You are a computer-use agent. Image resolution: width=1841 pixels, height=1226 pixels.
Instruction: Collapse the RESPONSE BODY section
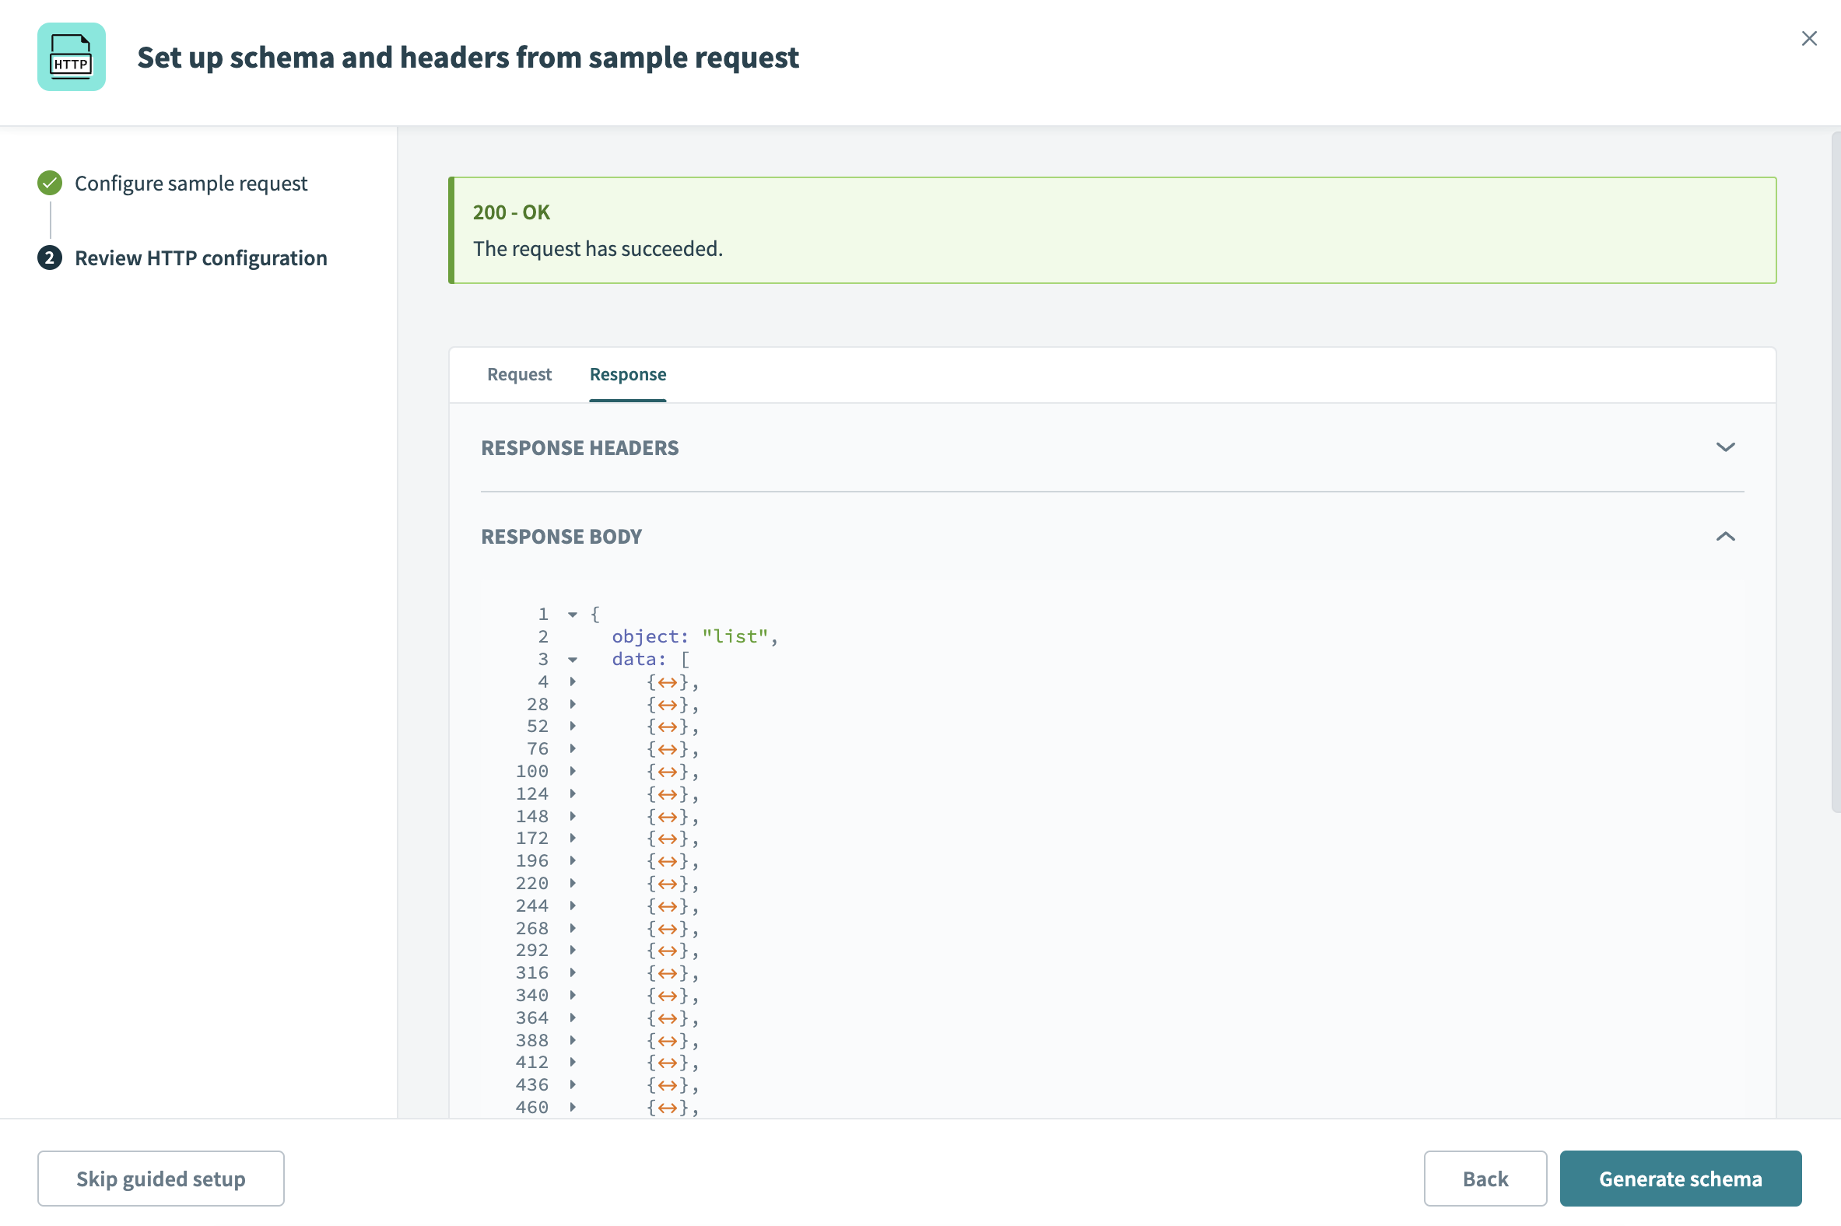(1726, 537)
